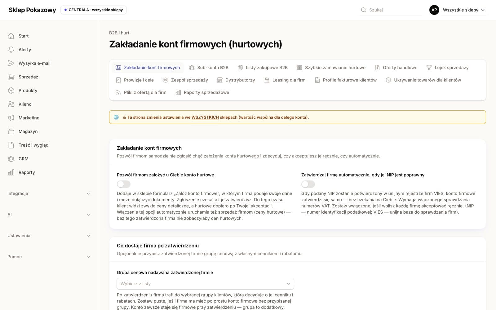This screenshot has height=310, width=496.
Task: Expand the Integracje sidebar section
Action: coord(49,193)
